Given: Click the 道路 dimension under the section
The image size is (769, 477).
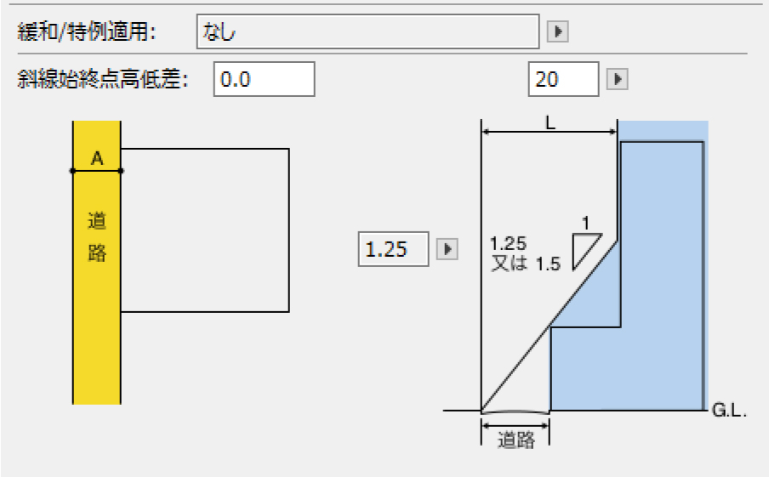Looking at the screenshot, I should (x=516, y=439).
